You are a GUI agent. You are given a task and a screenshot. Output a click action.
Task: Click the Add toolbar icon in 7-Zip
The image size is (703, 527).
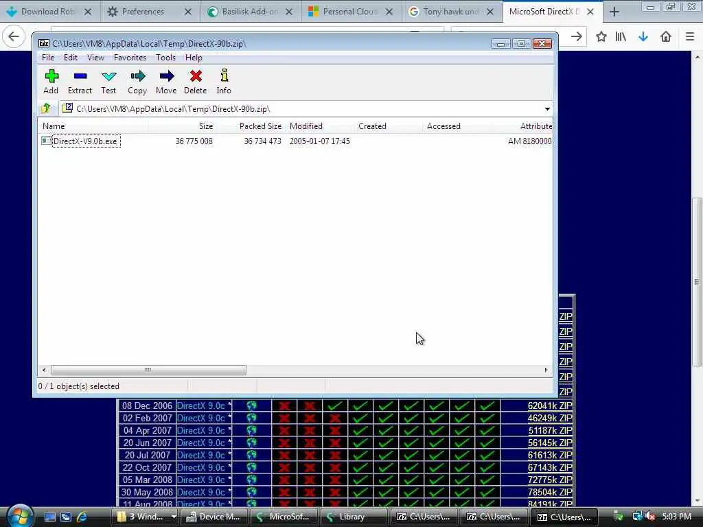click(x=51, y=81)
